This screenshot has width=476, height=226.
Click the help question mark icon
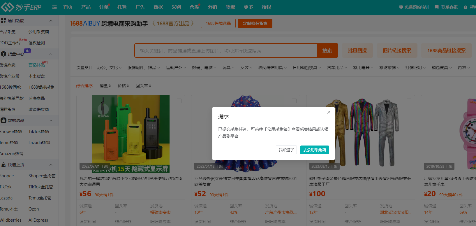pos(466,7)
